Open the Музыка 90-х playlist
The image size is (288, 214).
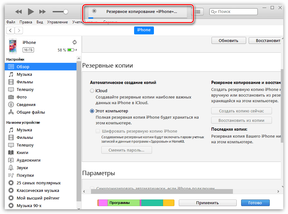click(41, 205)
